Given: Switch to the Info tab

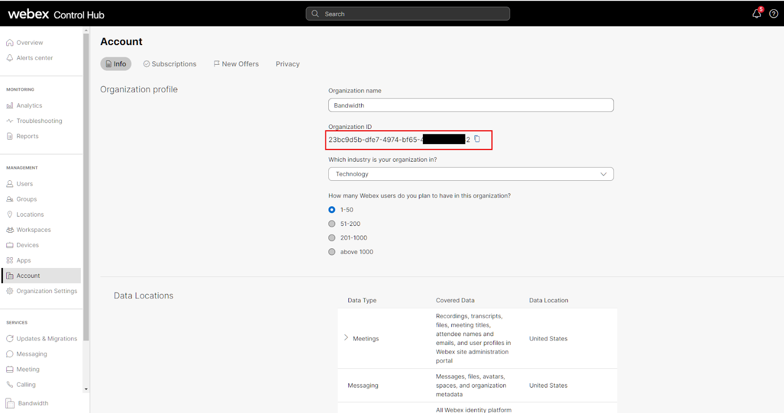Looking at the screenshot, I should click(116, 64).
